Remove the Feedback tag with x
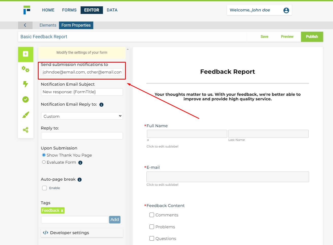333x245 pixels. [x=62, y=211]
